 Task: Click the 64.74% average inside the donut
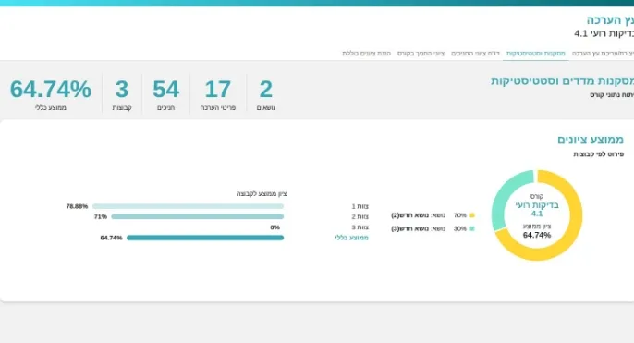[537, 235]
